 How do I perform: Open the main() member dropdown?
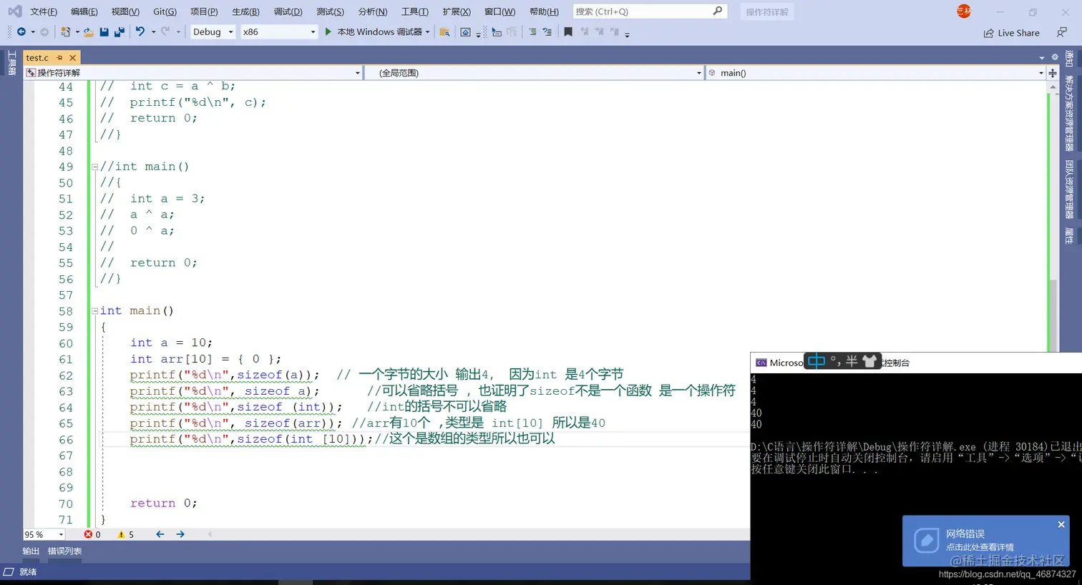[876, 73]
